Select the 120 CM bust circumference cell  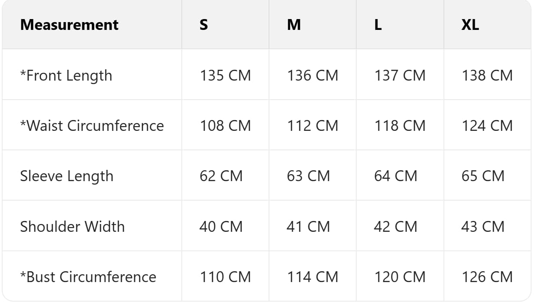[400, 277]
